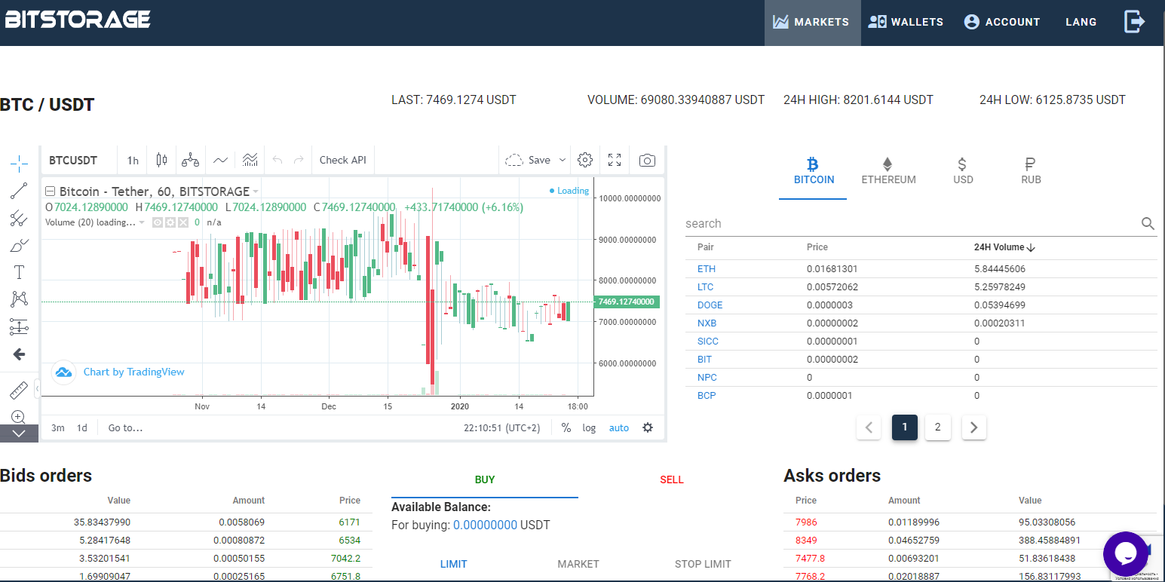Click the BITSTORAGE logo
The width and height of the screenshot is (1165, 582).
click(77, 20)
